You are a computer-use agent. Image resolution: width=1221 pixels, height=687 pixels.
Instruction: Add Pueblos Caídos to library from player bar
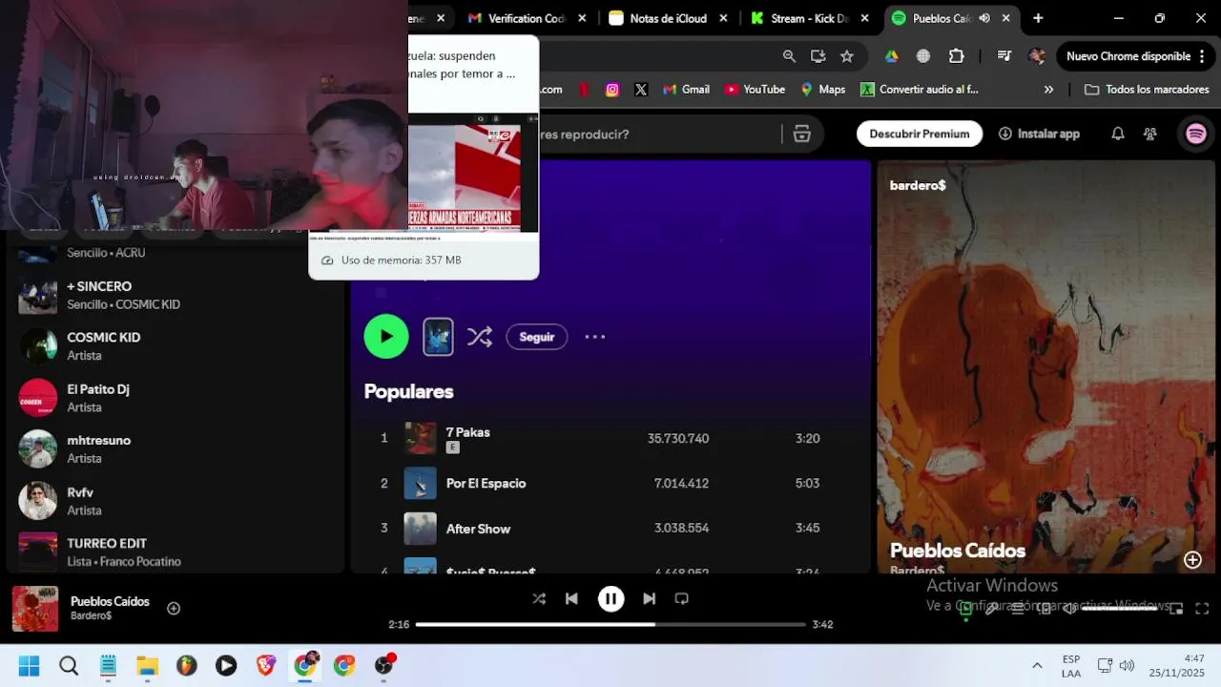tap(174, 608)
